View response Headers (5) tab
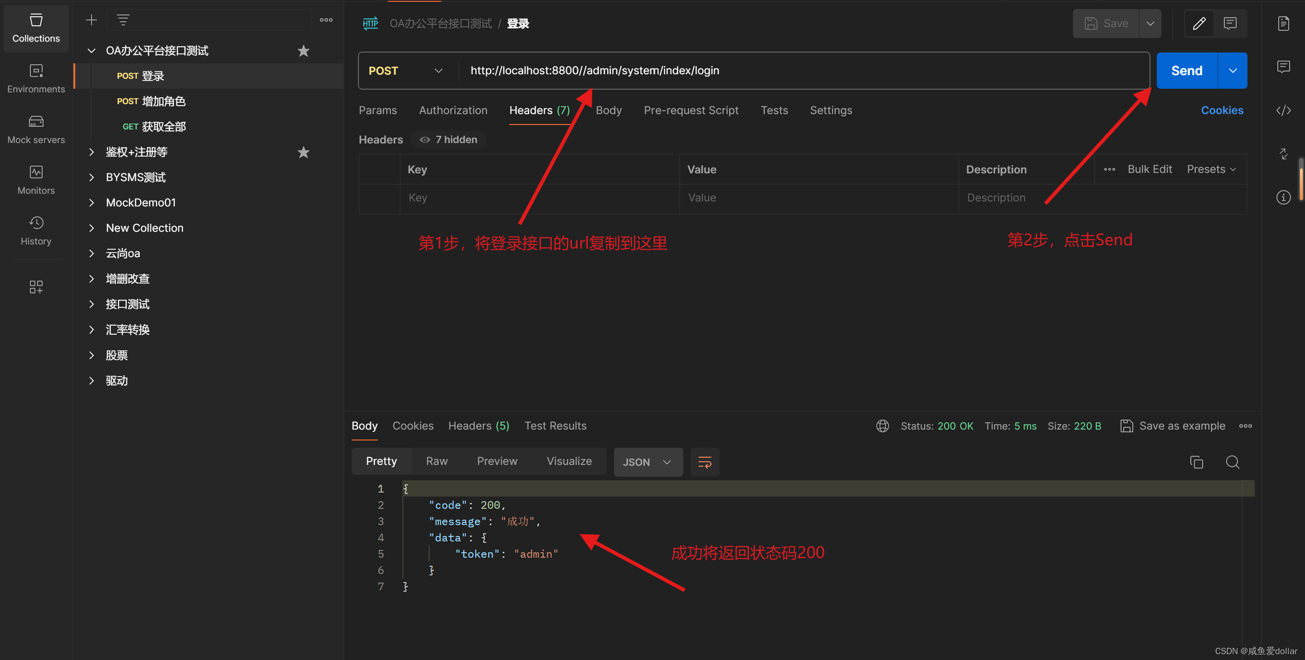 [479, 426]
